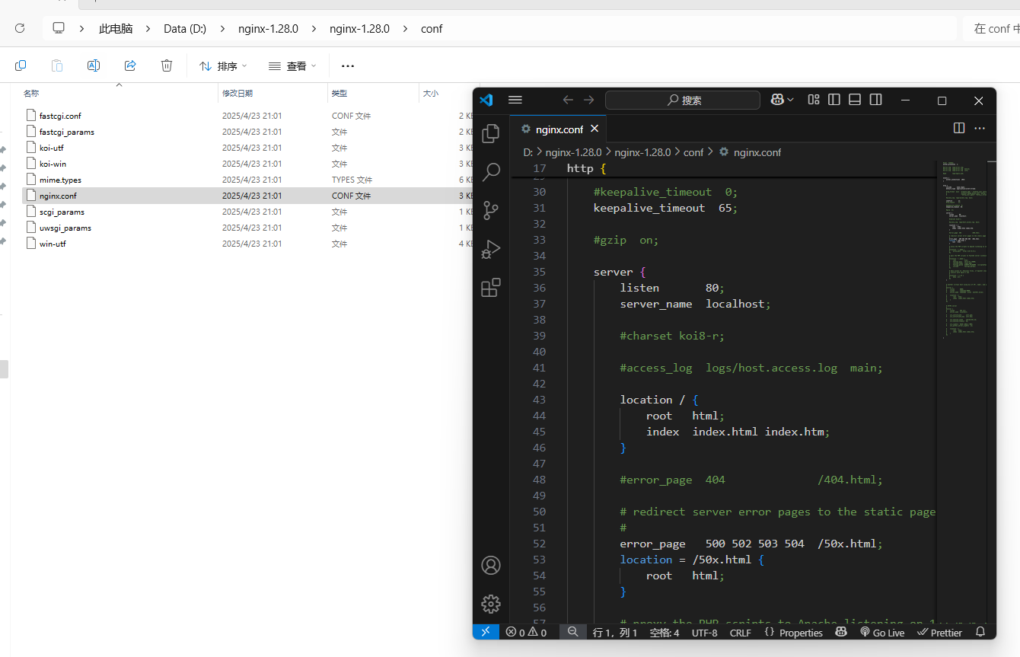Open the editor More Actions ellipsis

coord(980,128)
